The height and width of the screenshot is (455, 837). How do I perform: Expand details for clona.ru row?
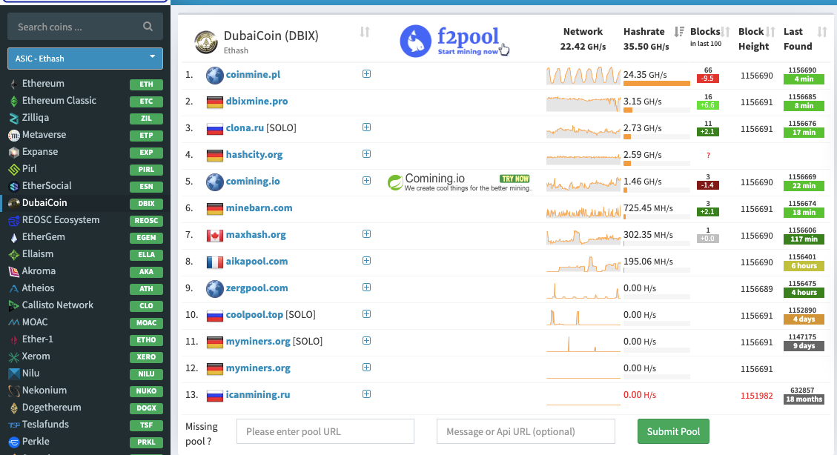(x=366, y=127)
